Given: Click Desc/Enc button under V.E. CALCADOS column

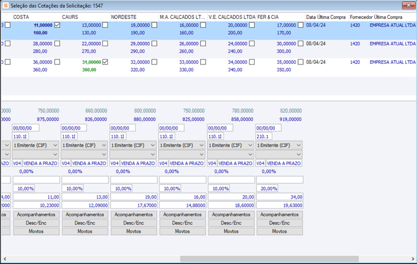Looking at the screenshot, I should [x=231, y=223].
